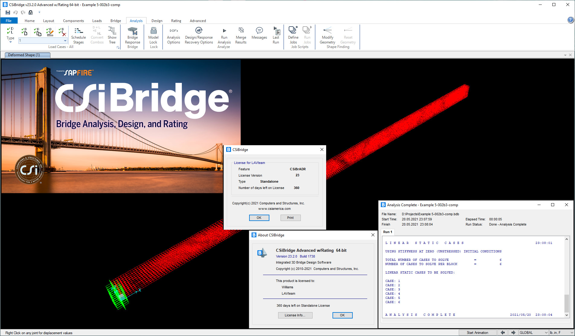575x336 pixels.
Task: Open Schedule Stages tool
Action: 79,36
